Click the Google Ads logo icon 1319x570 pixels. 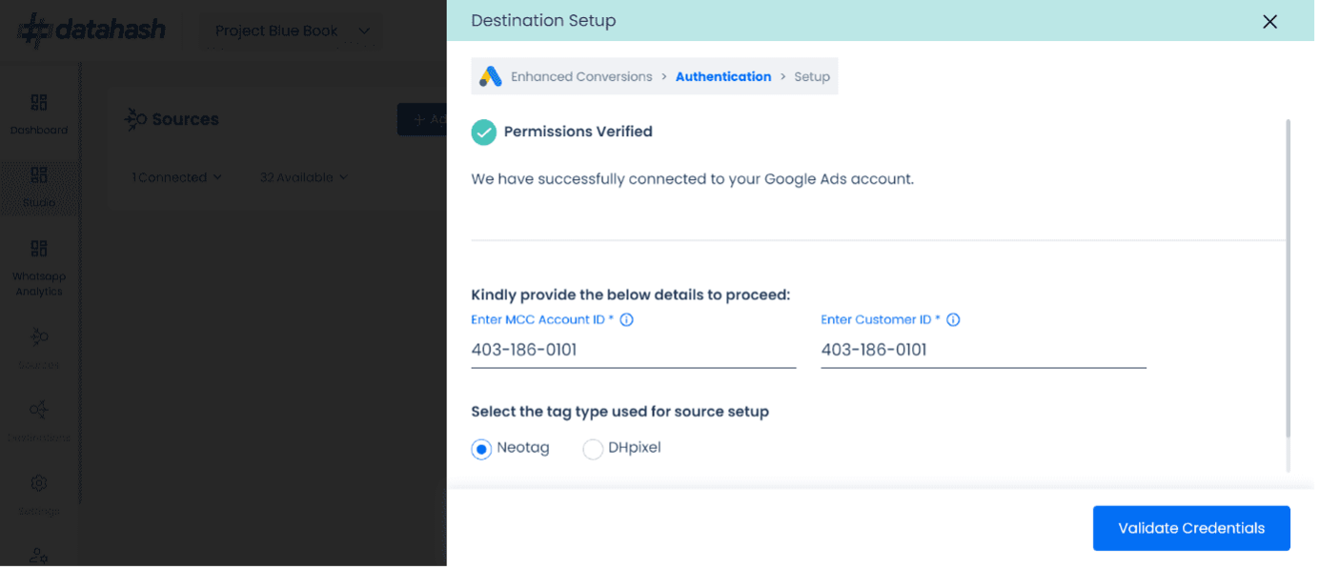[x=491, y=77]
